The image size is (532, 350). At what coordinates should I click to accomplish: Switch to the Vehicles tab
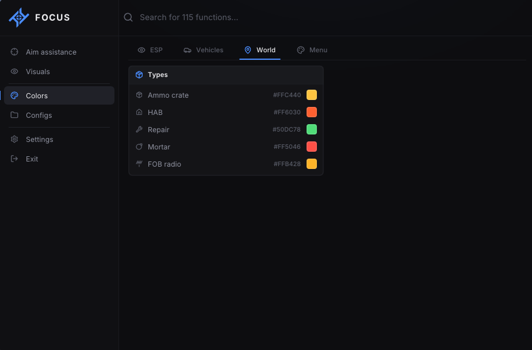click(x=204, y=50)
